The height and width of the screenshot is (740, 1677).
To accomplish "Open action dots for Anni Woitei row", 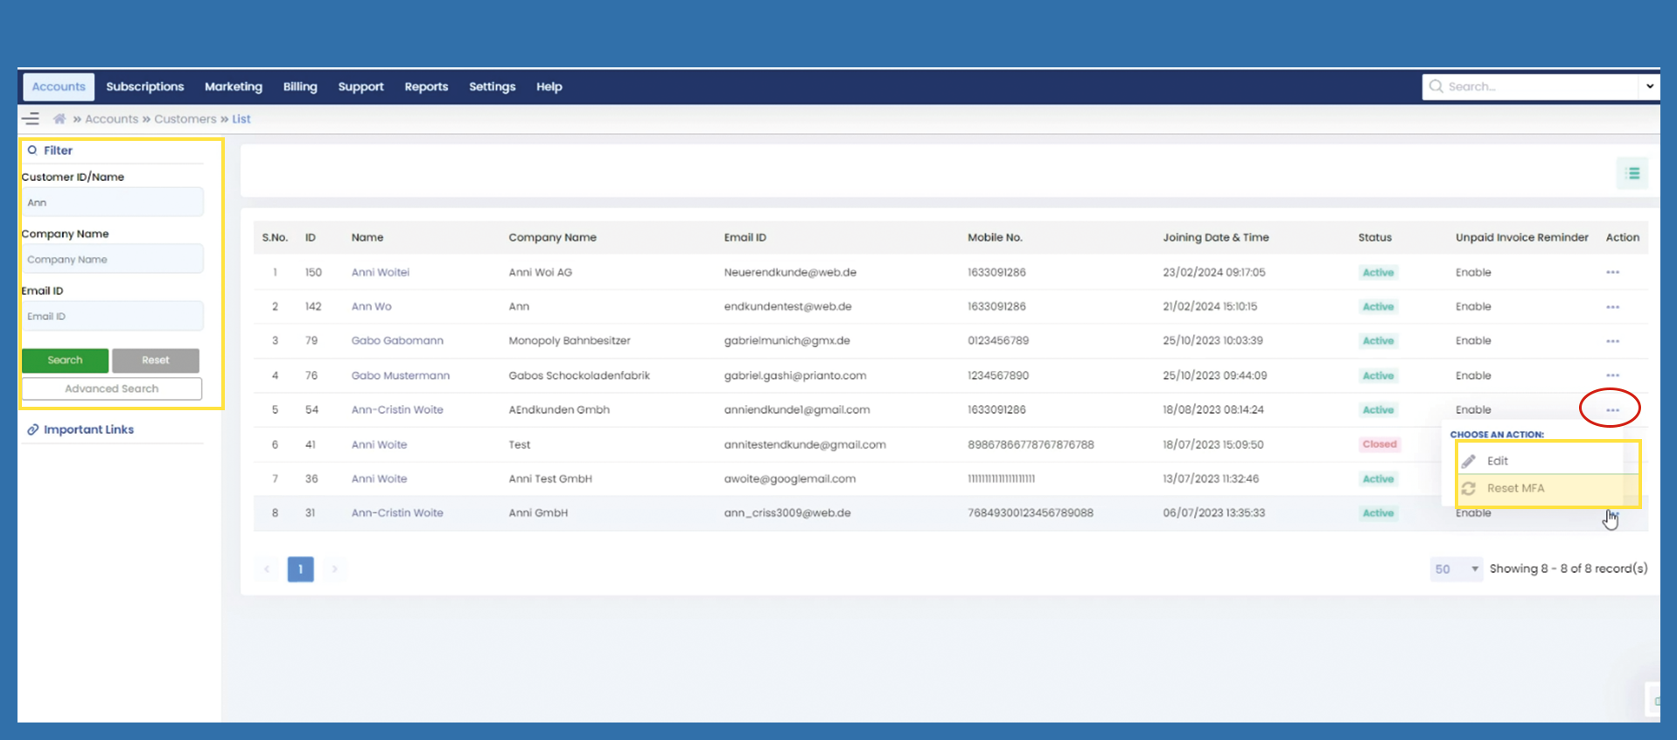I will click(1612, 273).
